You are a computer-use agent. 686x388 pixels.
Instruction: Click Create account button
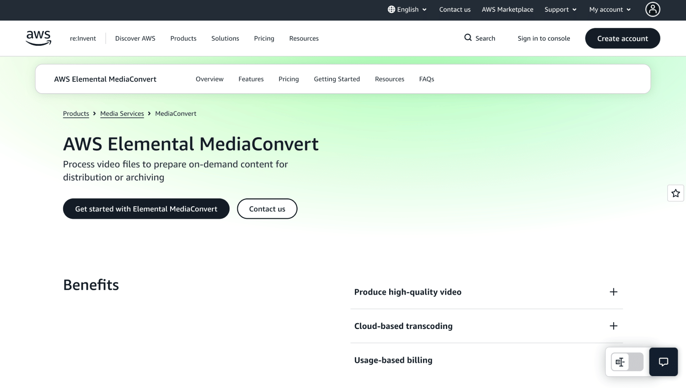(622, 38)
